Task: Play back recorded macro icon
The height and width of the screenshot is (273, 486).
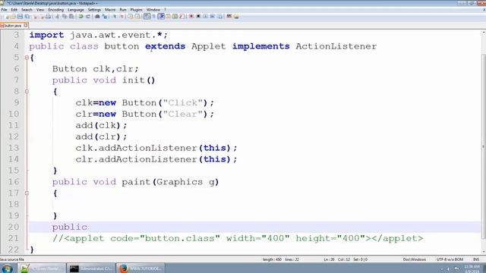Action: tap(205, 17)
